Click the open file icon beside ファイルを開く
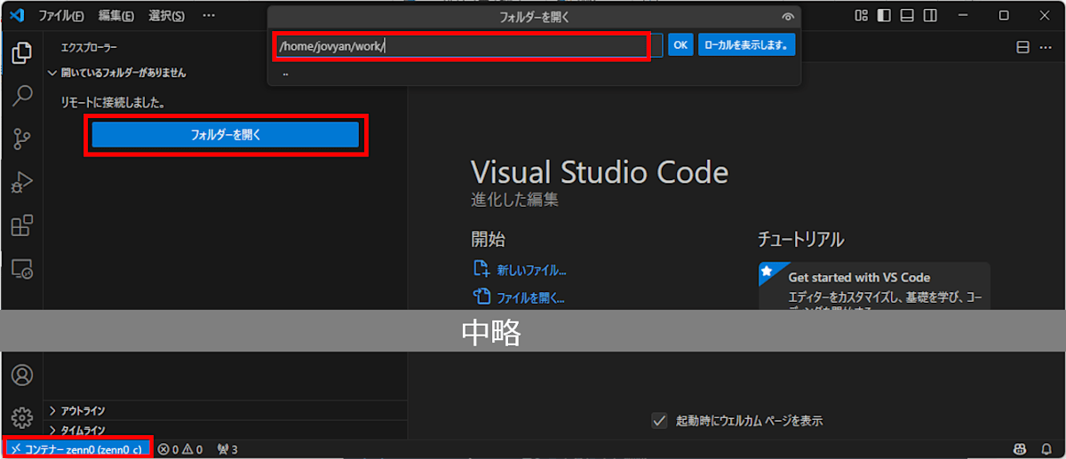This screenshot has height=459, width=1066. tap(481, 297)
